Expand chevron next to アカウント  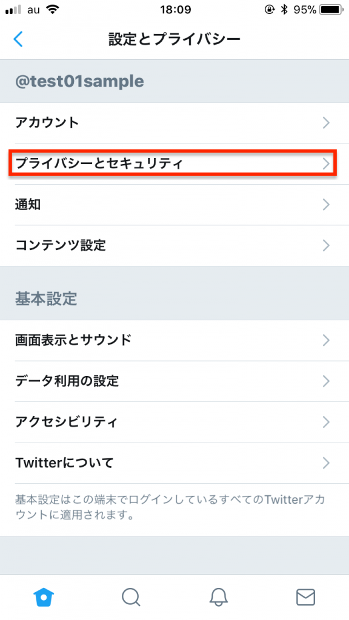[x=326, y=123]
